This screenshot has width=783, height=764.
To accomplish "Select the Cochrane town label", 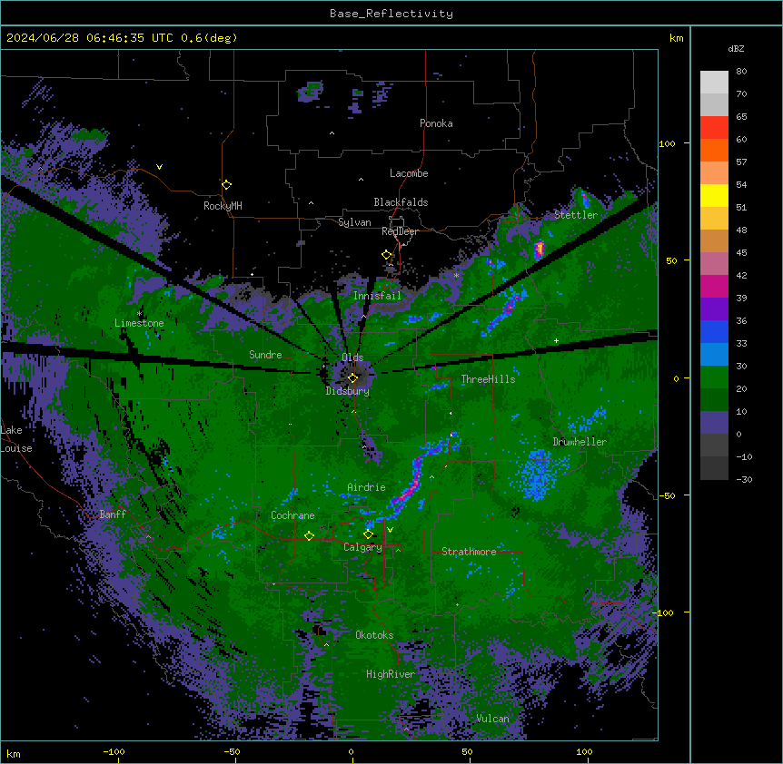I will coord(292,515).
